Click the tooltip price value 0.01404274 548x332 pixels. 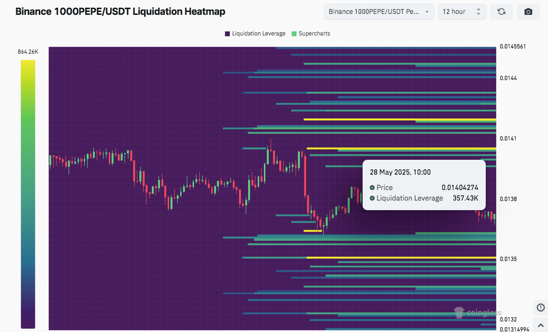(460, 188)
